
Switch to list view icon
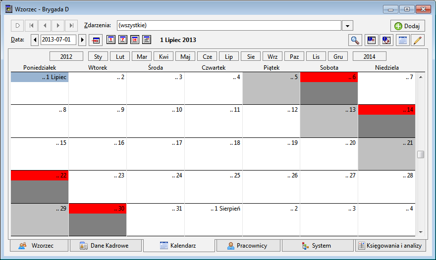pos(147,40)
